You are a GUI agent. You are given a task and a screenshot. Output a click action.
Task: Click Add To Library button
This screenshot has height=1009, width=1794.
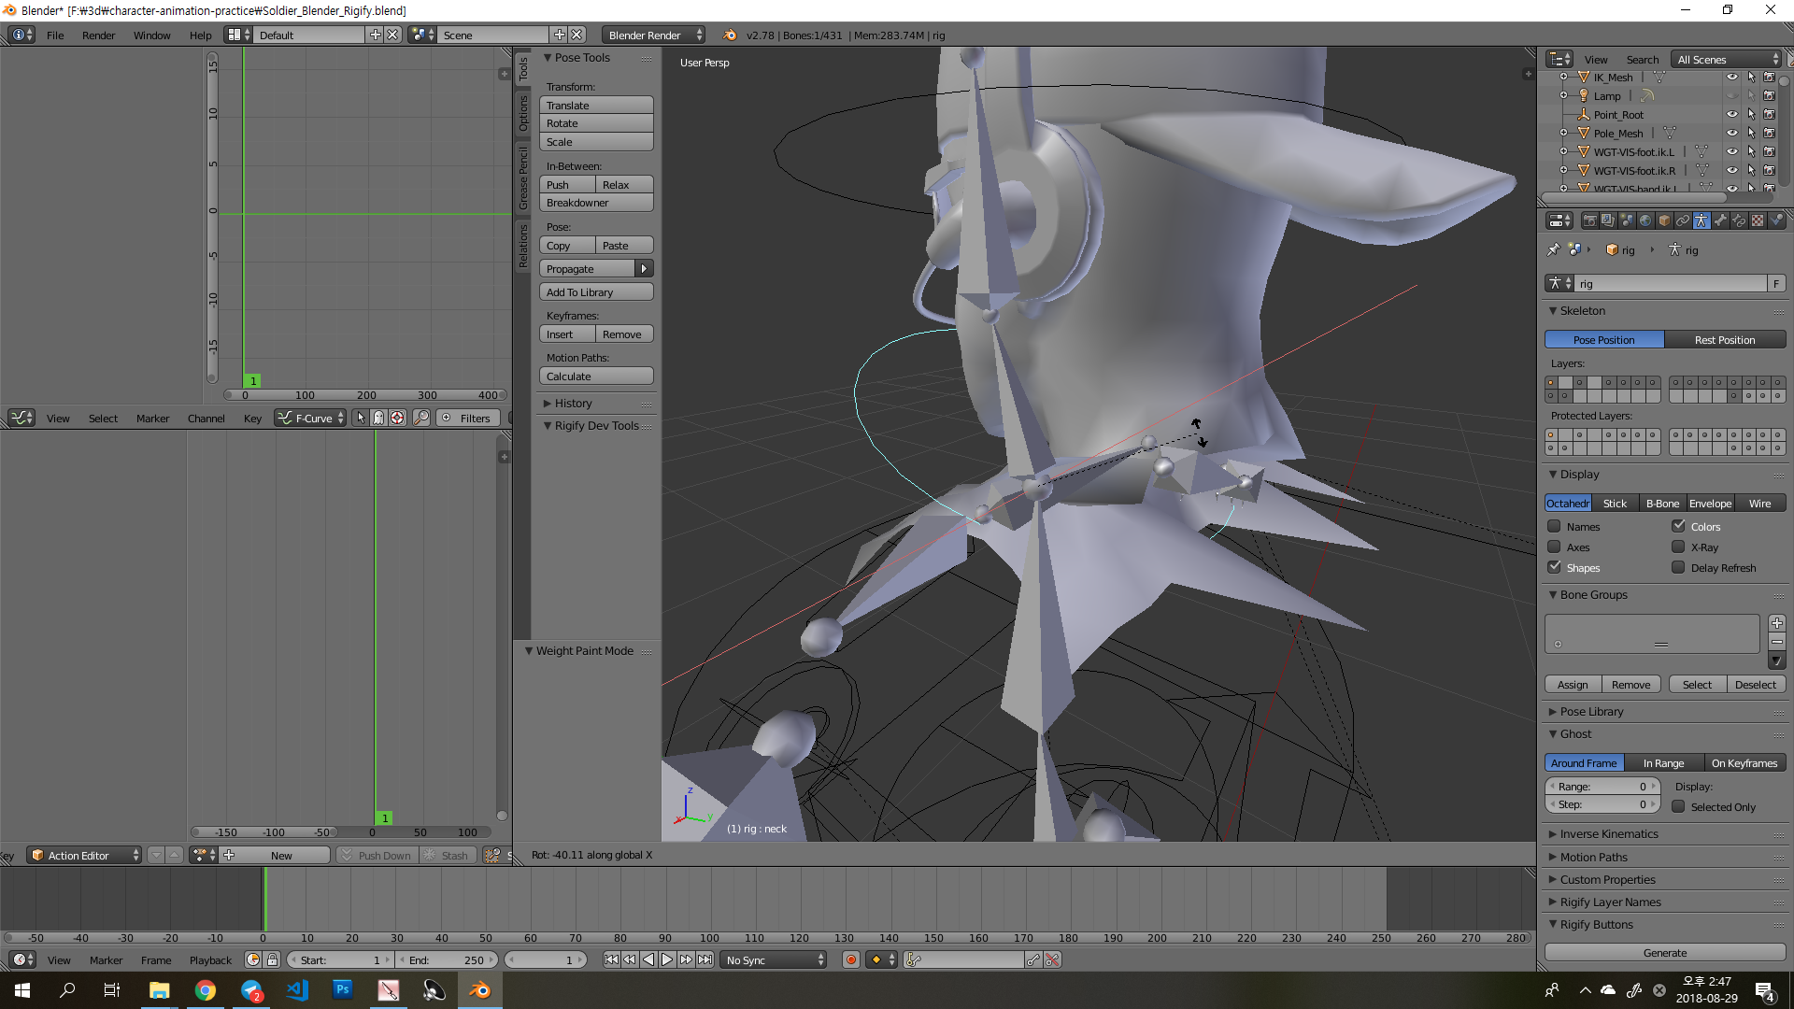pyautogui.click(x=596, y=291)
